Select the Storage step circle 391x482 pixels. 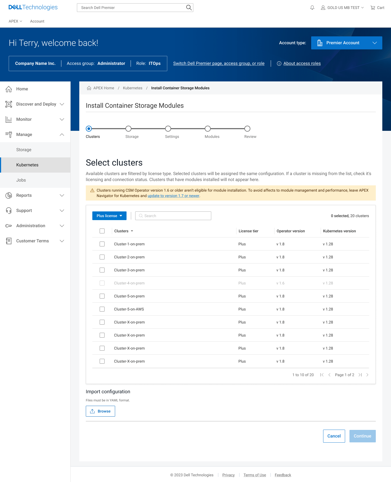click(128, 129)
